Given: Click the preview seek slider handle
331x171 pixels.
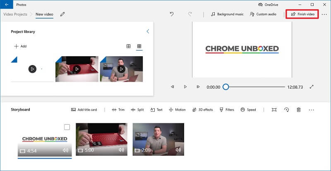Looking at the screenshot, I should pyautogui.click(x=225, y=87).
